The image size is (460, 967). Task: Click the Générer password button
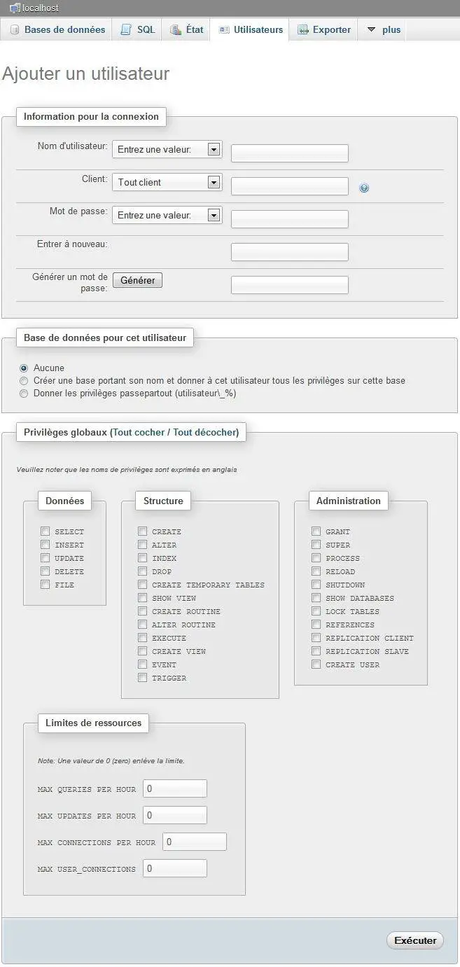138,280
